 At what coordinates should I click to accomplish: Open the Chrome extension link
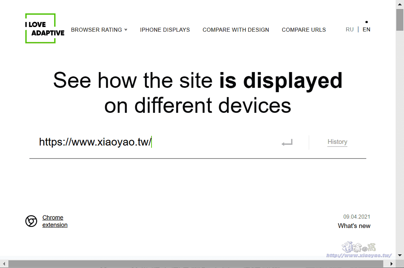pos(55,221)
